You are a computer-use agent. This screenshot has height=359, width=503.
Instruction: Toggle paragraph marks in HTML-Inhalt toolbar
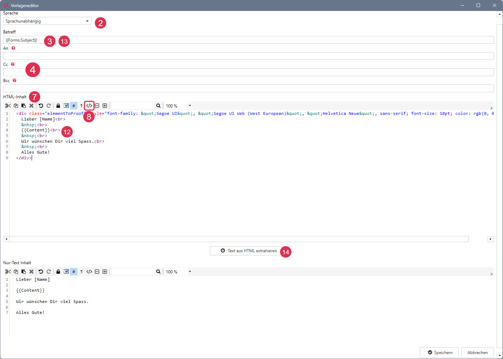(x=81, y=106)
